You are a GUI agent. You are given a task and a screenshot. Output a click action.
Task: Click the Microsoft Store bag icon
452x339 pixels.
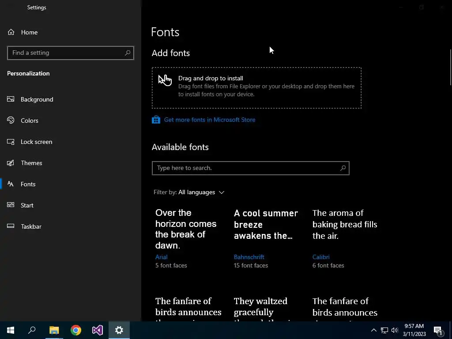click(x=156, y=120)
